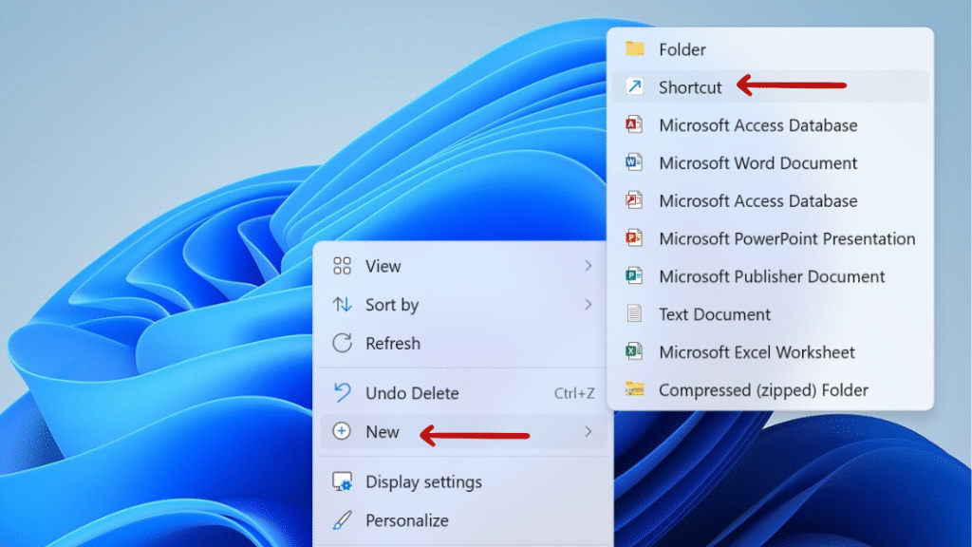This screenshot has height=547, width=972.
Task: Click the Compressed (zipped) Folder icon
Action: click(x=634, y=388)
